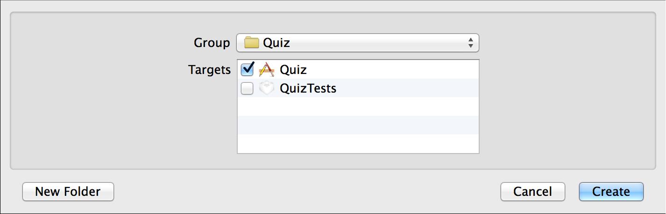Click the first empty row under QuizTests

pos(358,107)
